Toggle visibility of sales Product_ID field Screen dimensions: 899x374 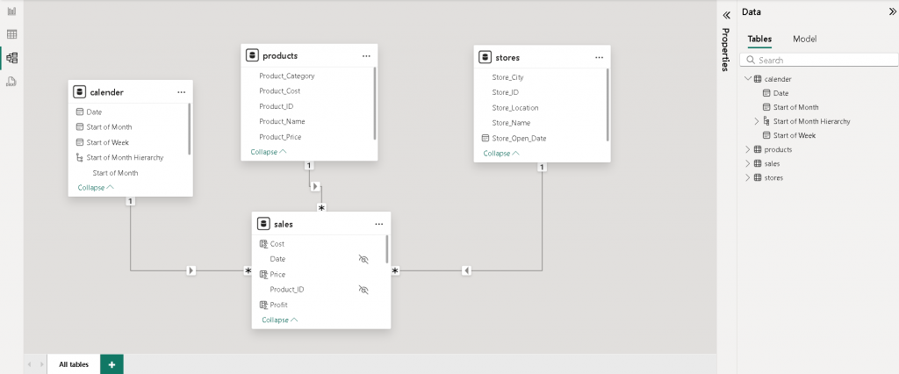tap(363, 289)
